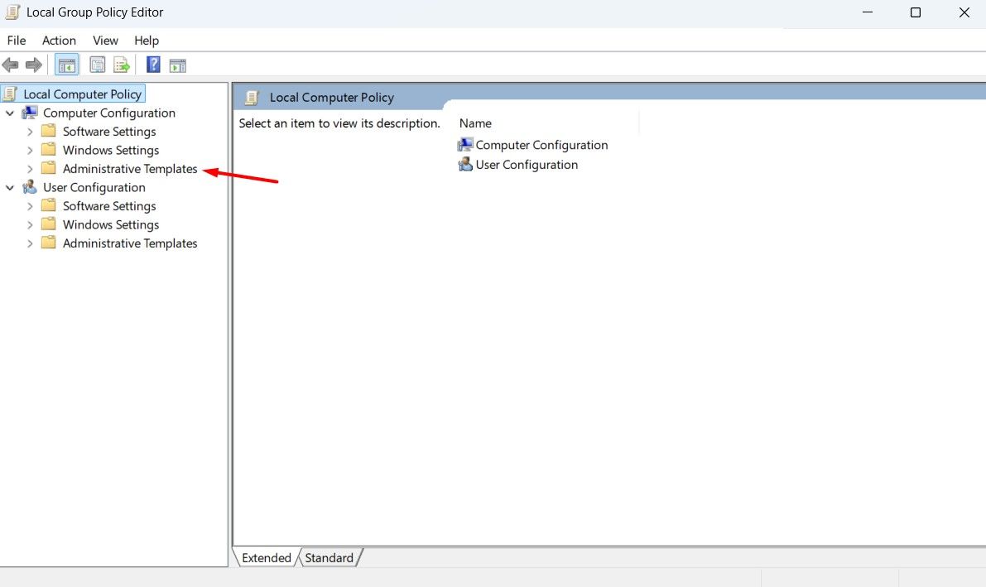986x587 pixels.
Task: Open the View menu
Action: pos(105,41)
